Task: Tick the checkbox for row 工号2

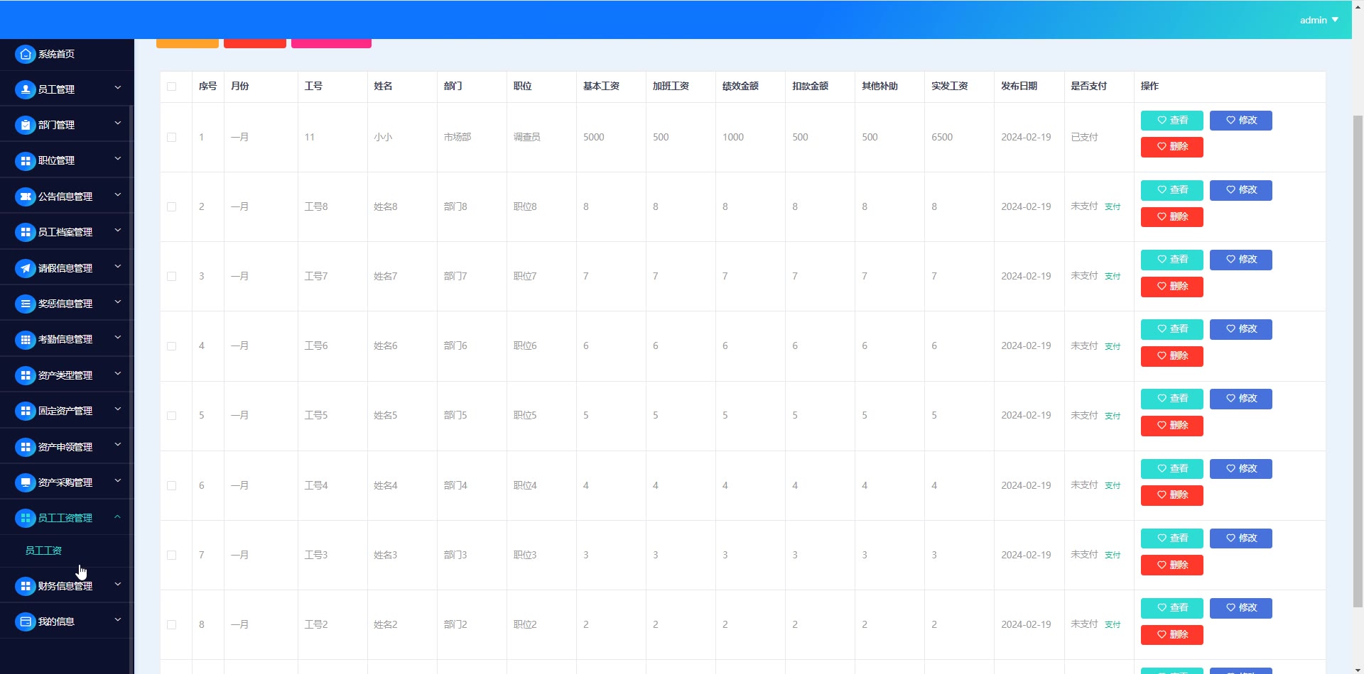Action: (171, 625)
